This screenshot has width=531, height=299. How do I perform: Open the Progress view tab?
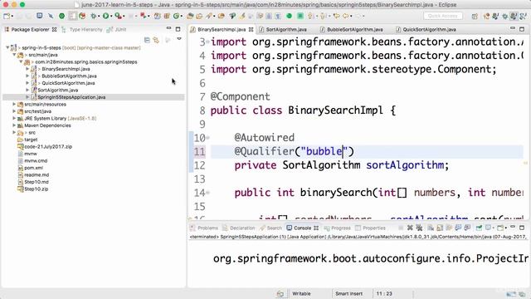pyautogui.click(x=337, y=228)
